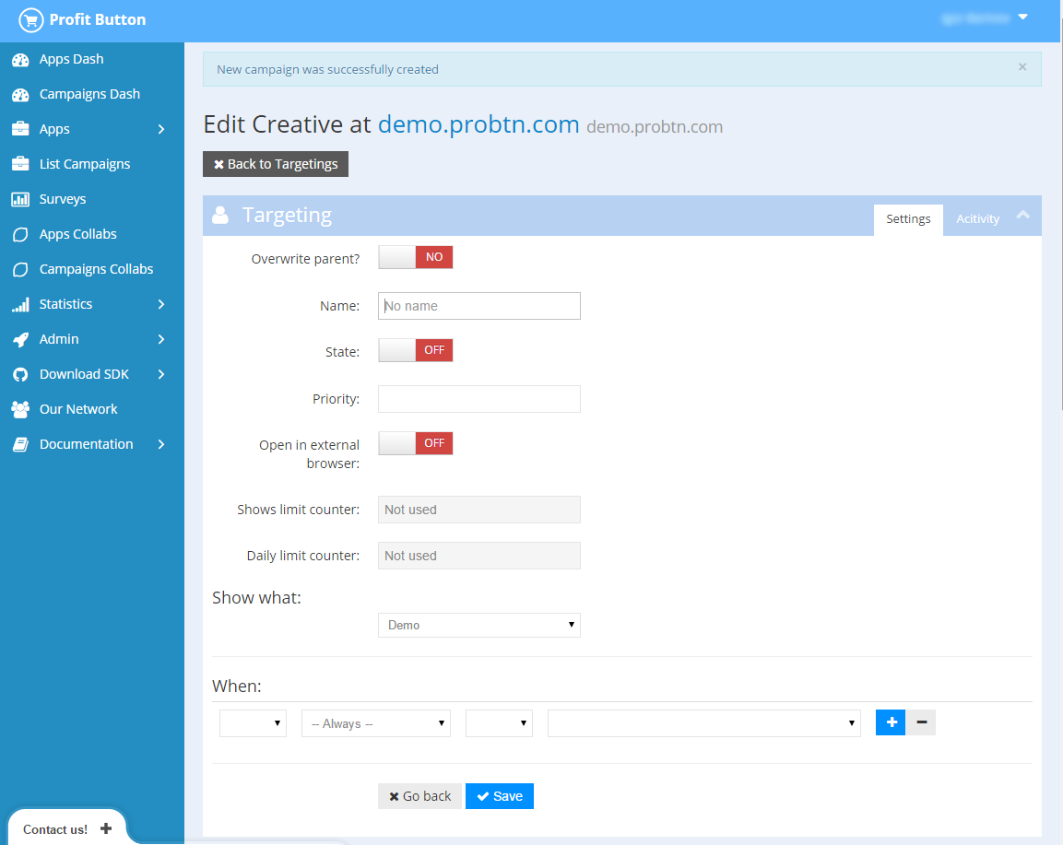Screen dimensions: 1063x845
Task: Open the Show what Demo dropdown
Action: pos(479,625)
